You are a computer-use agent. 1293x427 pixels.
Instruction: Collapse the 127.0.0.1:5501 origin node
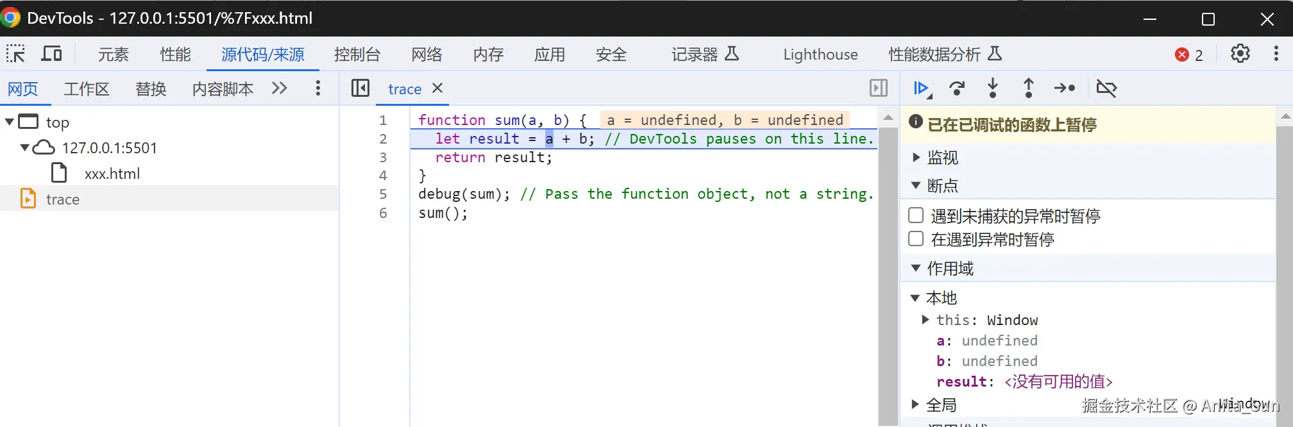24,147
